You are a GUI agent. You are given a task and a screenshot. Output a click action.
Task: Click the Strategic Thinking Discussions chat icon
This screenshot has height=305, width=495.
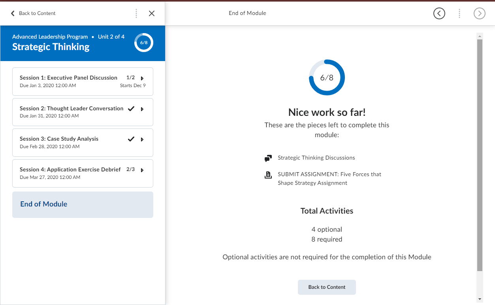(x=268, y=158)
